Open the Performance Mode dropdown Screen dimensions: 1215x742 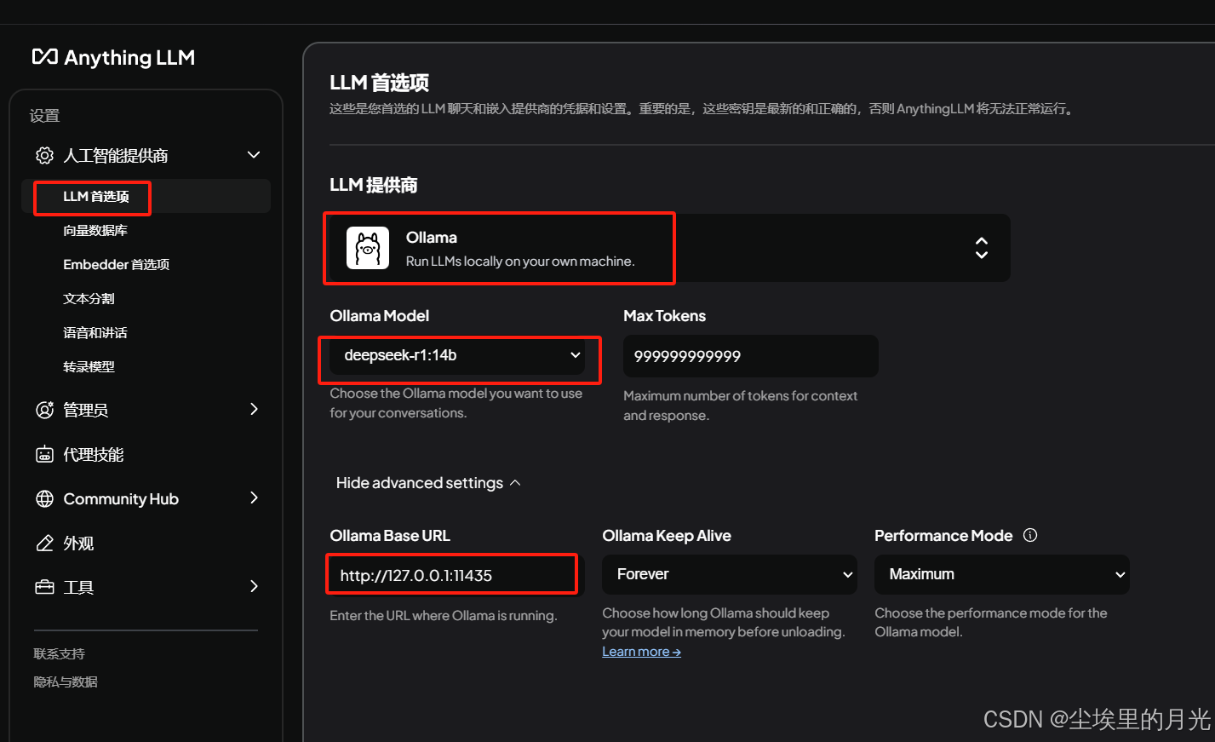pyautogui.click(x=1002, y=574)
